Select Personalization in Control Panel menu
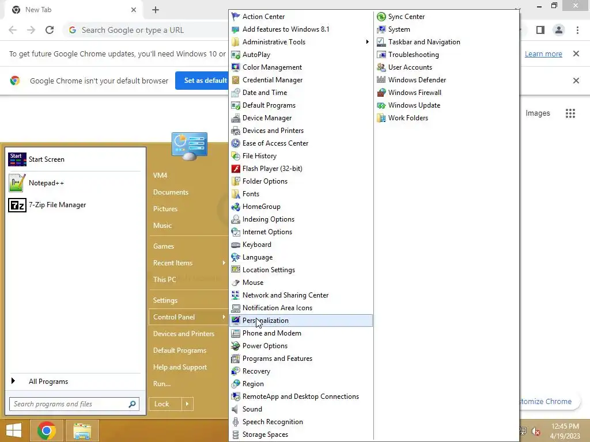 click(301, 321)
